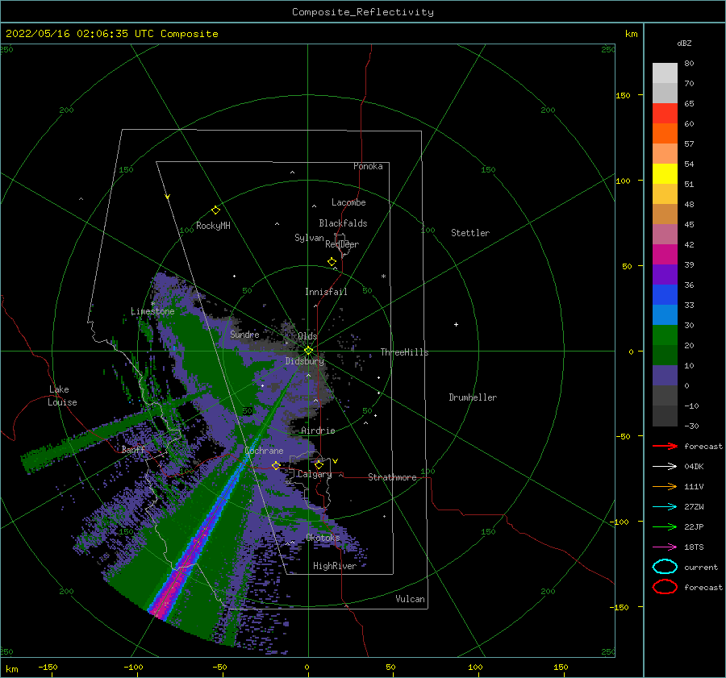Click the magenta swatch between 42 and 39 dBZ
The height and width of the screenshot is (678, 726).
665,255
